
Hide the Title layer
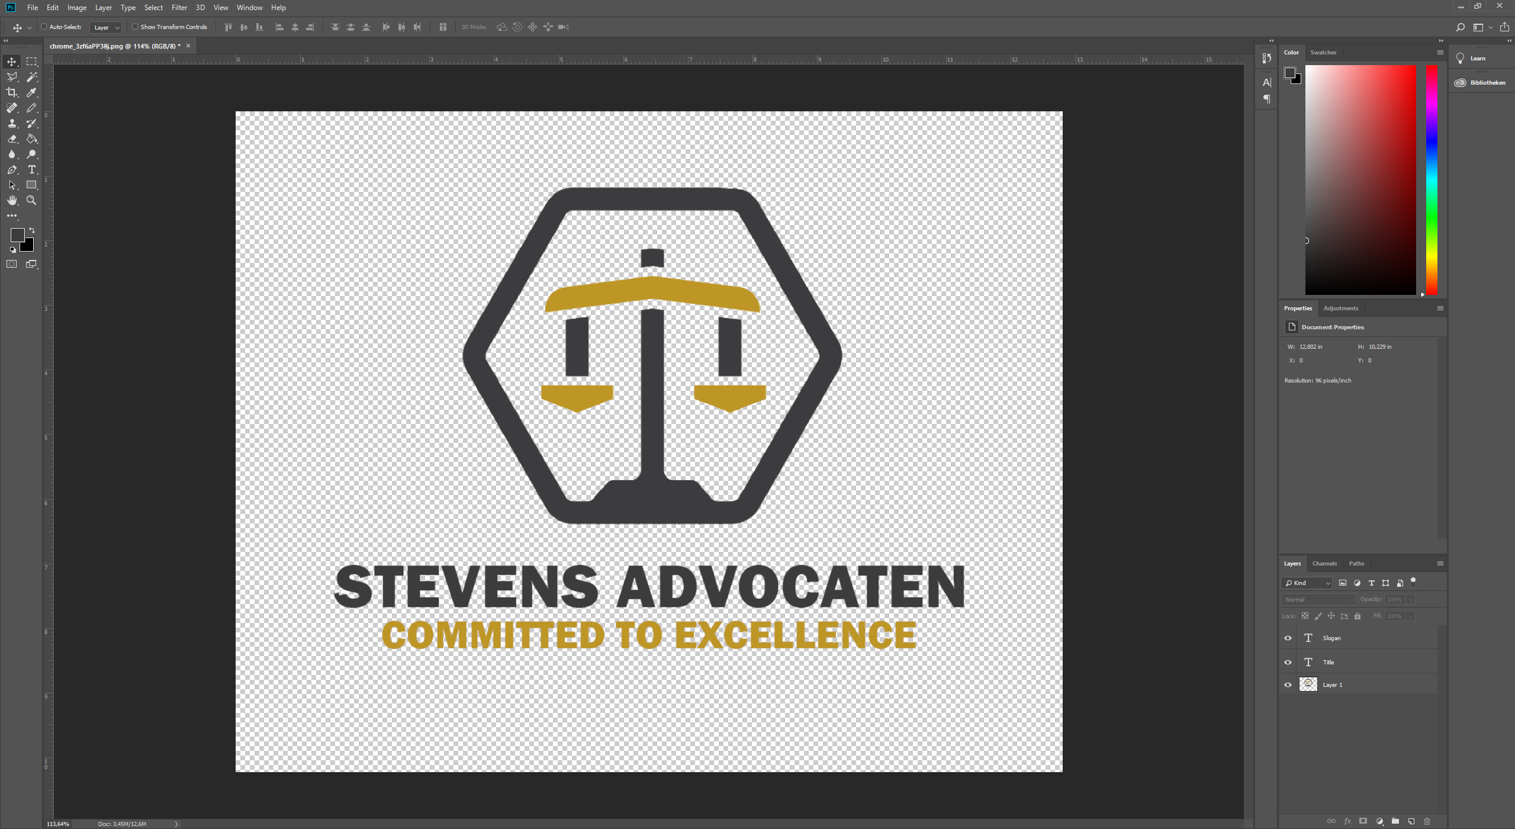point(1288,663)
